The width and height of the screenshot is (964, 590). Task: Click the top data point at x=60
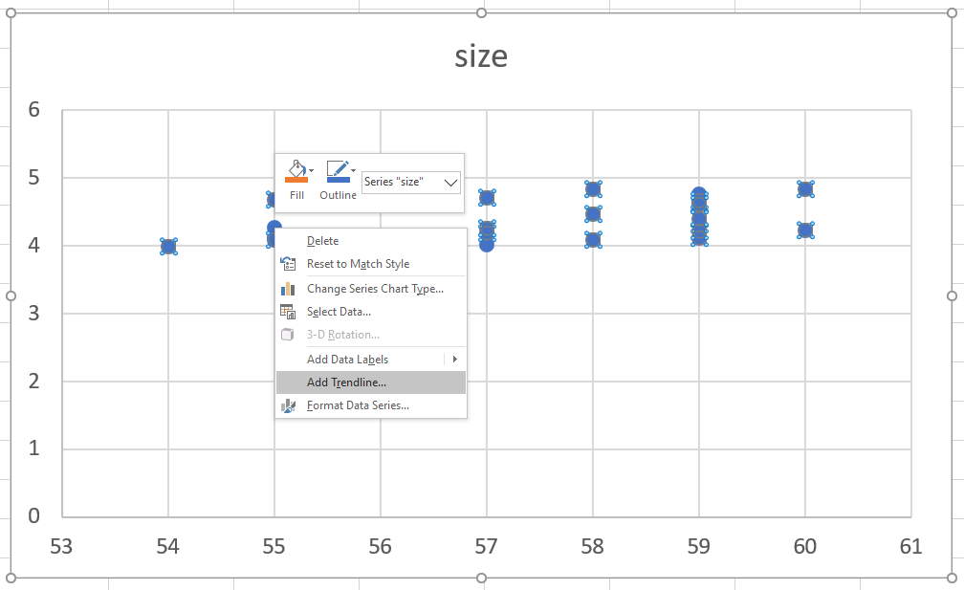(x=805, y=189)
